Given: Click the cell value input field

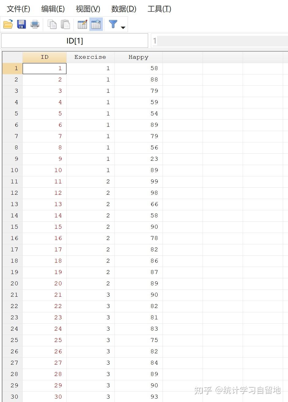Looking at the screenshot, I should tap(219, 41).
